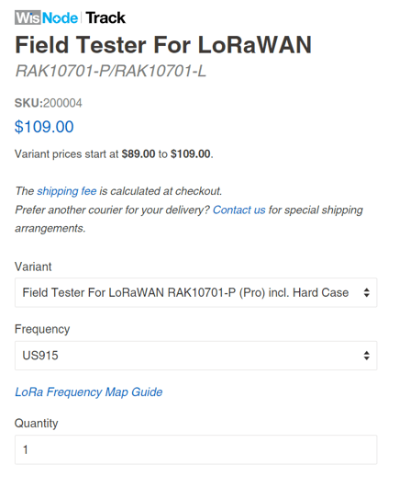
Task: Click the Contact us link
Action: [x=239, y=210]
